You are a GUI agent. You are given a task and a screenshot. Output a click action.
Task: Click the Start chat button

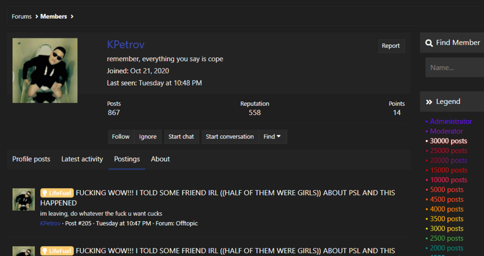pos(181,137)
